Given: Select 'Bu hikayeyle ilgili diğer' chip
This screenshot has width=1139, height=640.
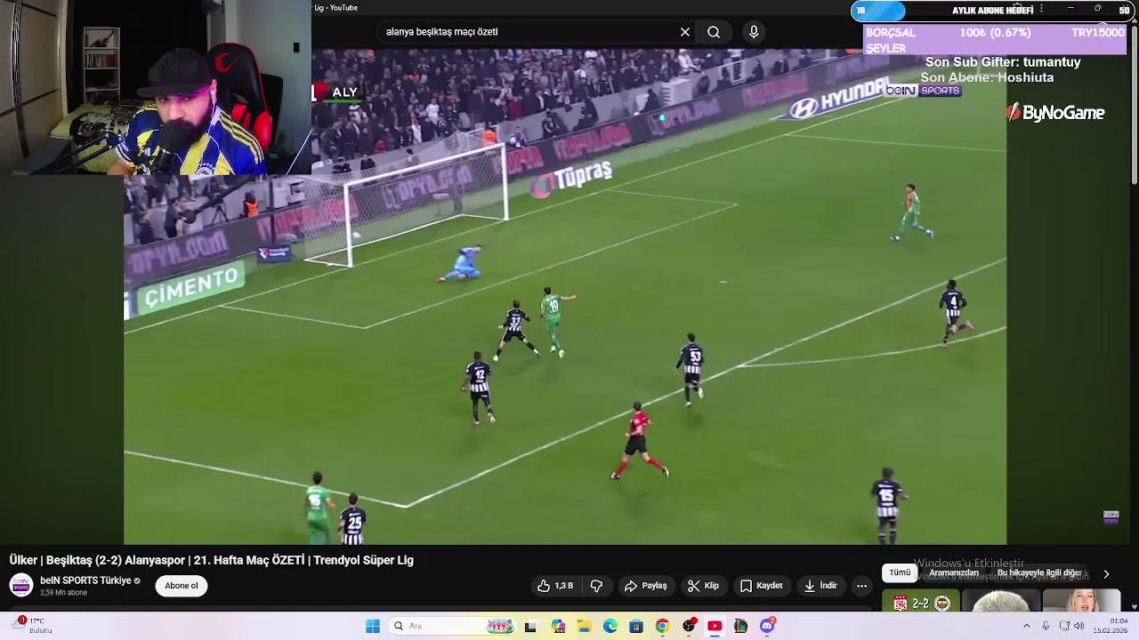Looking at the screenshot, I should tap(1039, 573).
